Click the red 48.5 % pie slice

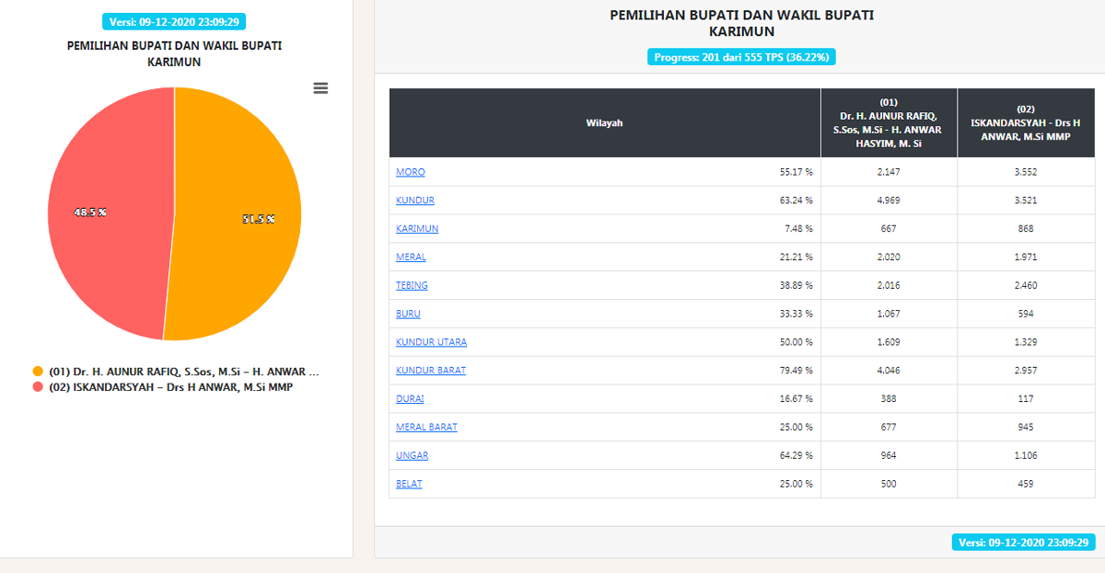110,212
